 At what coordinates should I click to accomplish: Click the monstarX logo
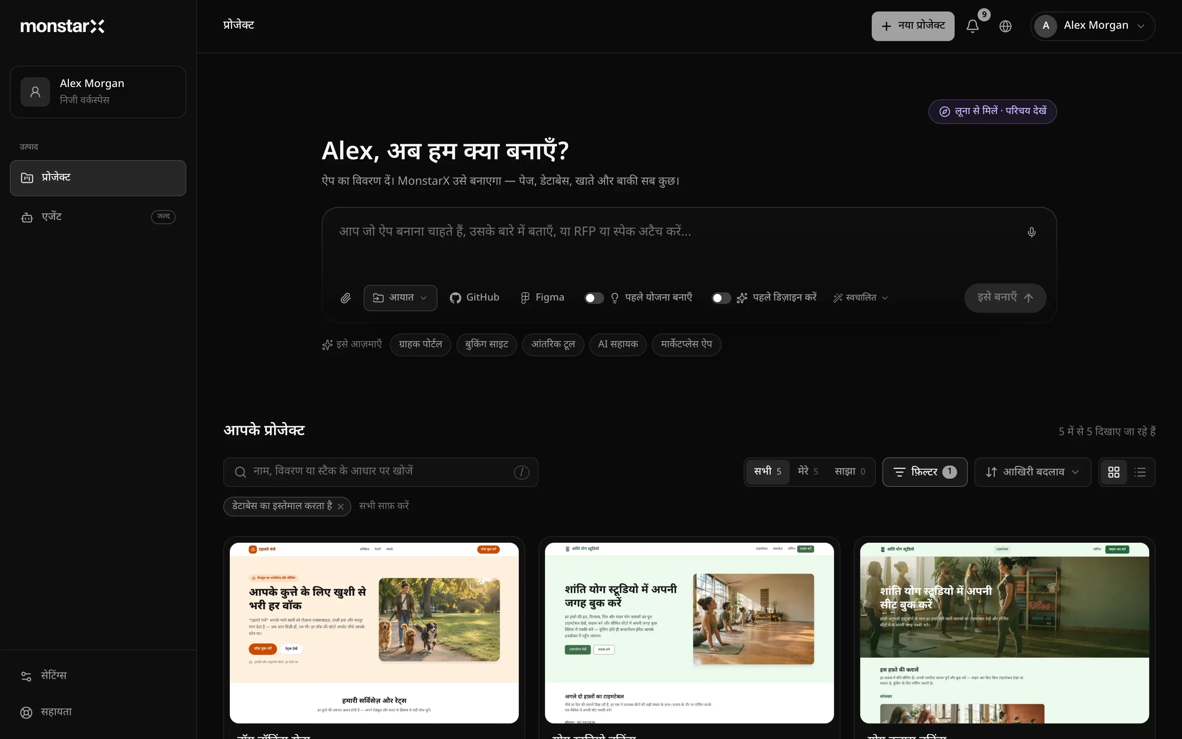(x=62, y=26)
